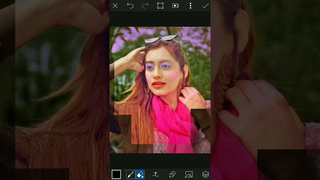The image size is (320, 180).
Task: Open the three-dot more options menu
Action: point(190,6)
